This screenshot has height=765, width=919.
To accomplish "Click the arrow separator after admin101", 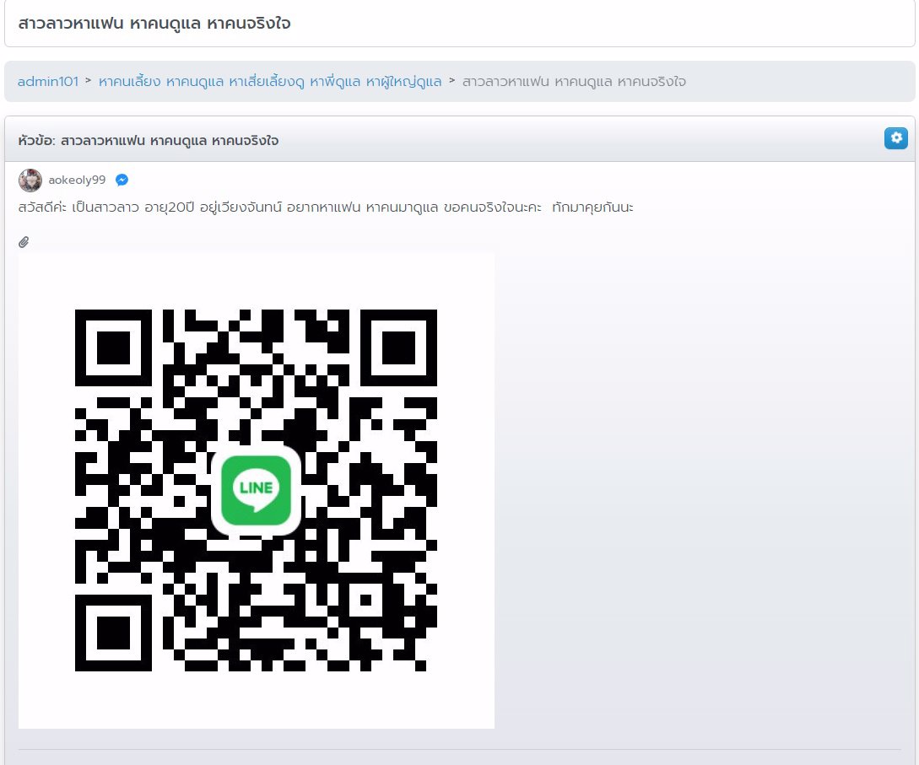I will point(89,81).
